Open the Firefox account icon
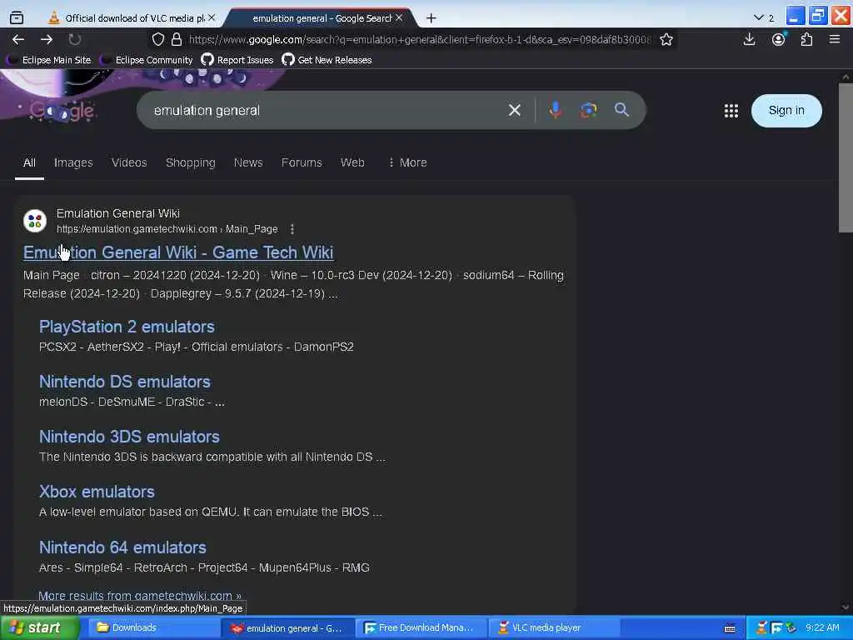Image resolution: width=853 pixels, height=640 pixels. [x=779, y=39]
